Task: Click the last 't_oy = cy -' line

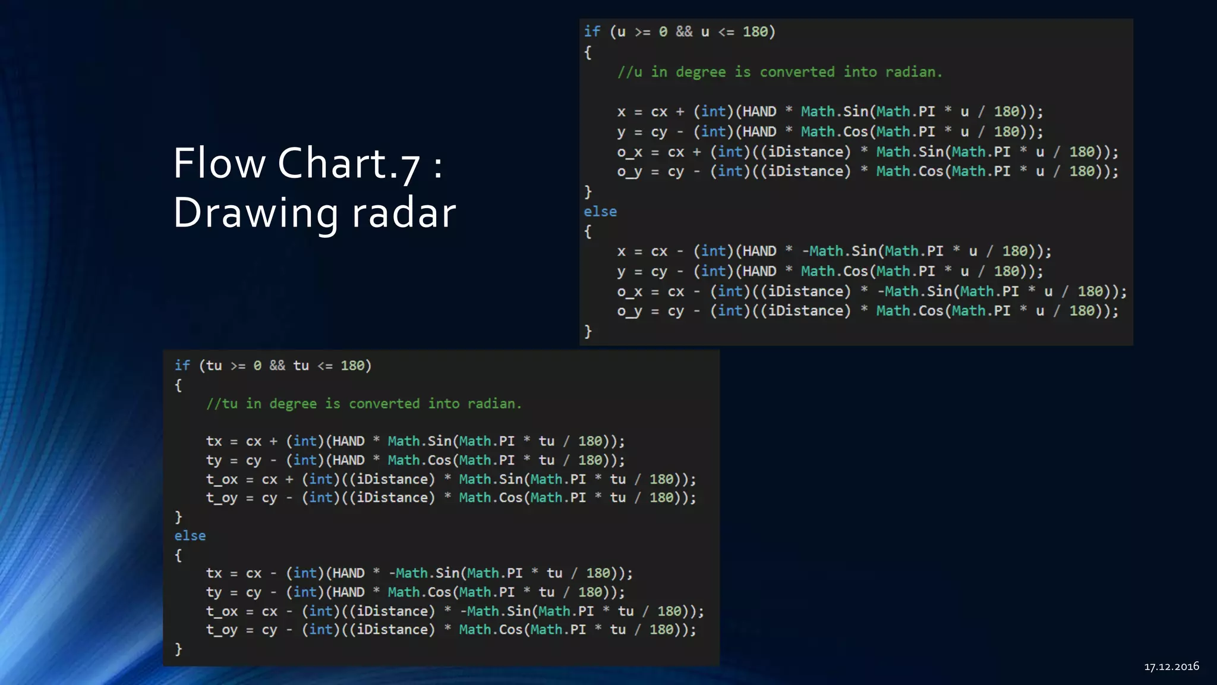Action: (451, 630)
